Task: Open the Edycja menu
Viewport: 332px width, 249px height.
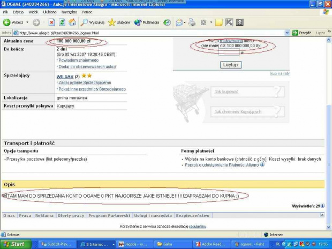Action: click(x=18, y=12)
